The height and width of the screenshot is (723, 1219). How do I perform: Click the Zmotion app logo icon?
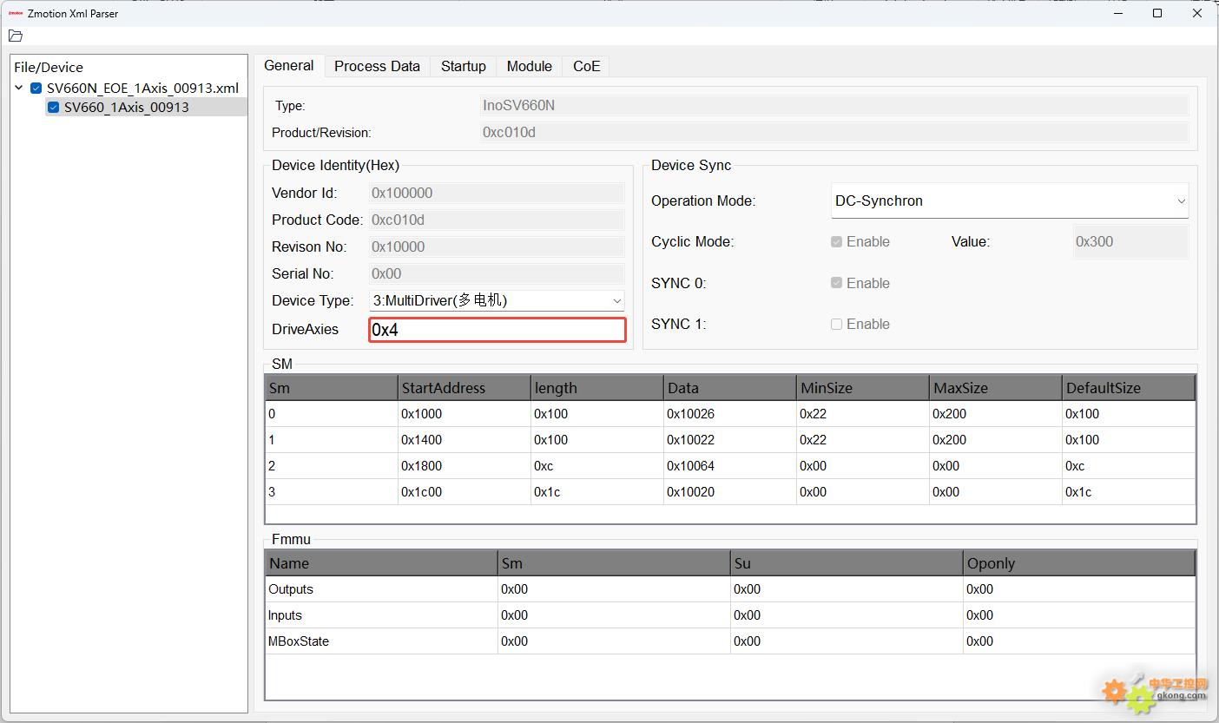pos(15,13)
